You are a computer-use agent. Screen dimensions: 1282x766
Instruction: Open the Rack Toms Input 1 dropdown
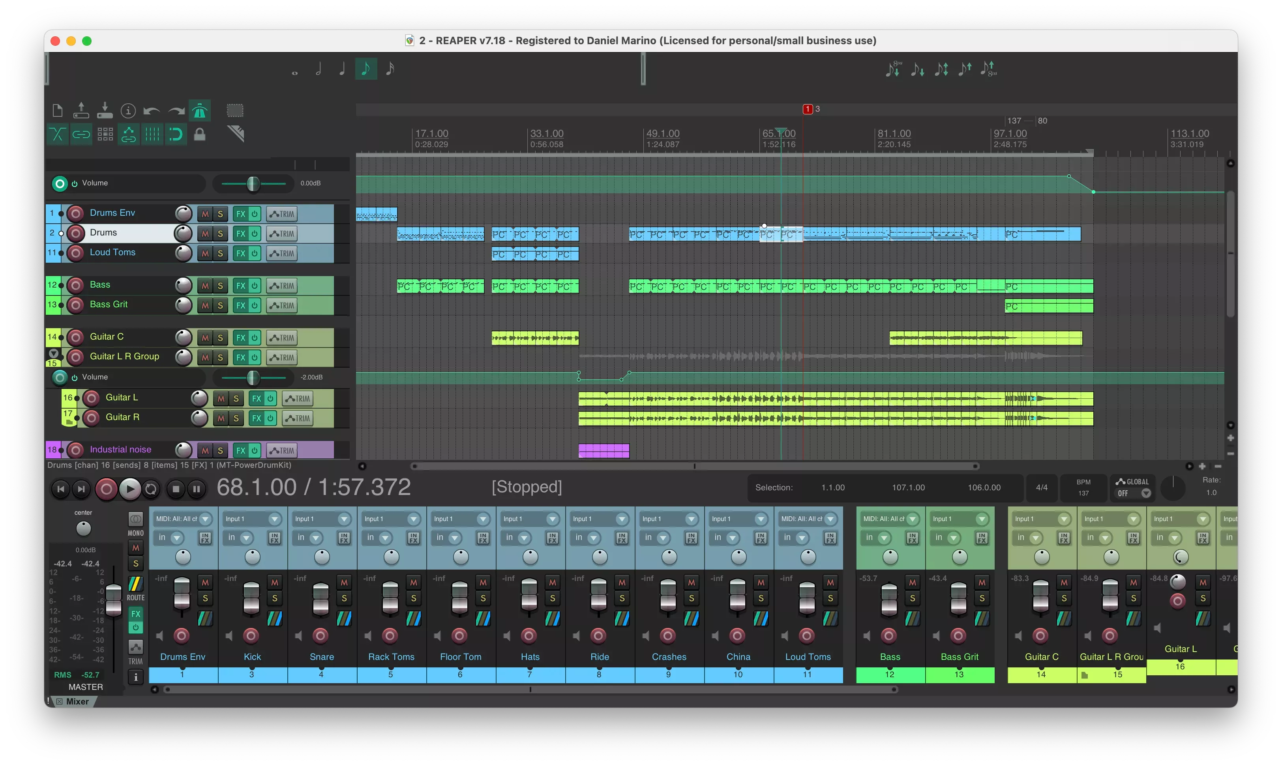pyautogui.click(x=392, y=519)
